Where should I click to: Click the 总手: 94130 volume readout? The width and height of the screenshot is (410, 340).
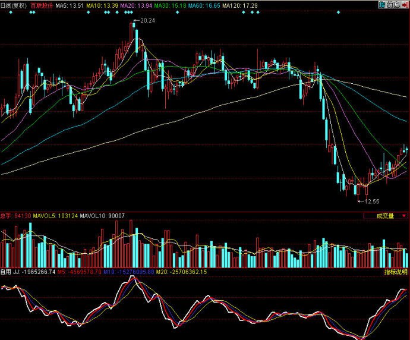tap(15, 216)
